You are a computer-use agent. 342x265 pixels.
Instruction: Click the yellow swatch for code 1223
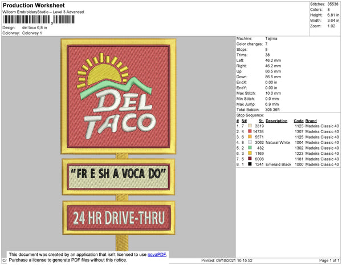coord(250,153)
